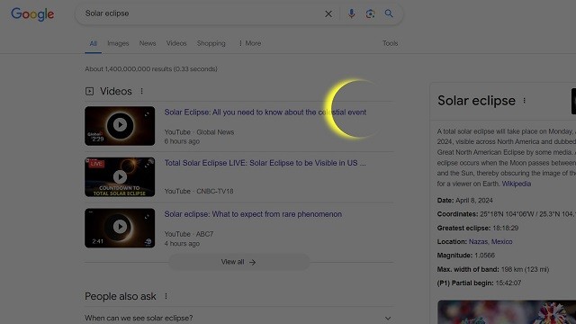
Task: Click the 'Magnitude: 1.0566' text
Action: [x=466, y=256]
